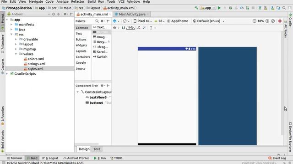The width and height of the screenshot is (293, 164).
Task: Search the Palette with magnifier icon
Action: click(97, 21)
